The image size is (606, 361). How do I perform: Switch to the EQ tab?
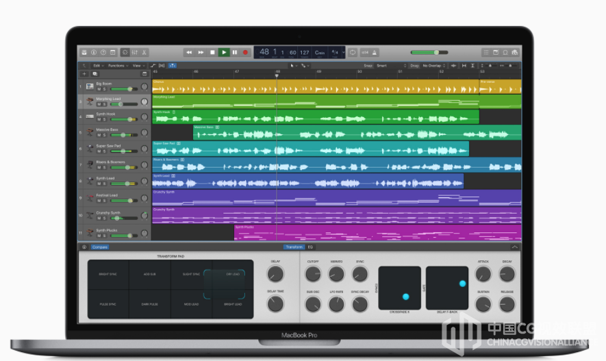coord(310,247)
